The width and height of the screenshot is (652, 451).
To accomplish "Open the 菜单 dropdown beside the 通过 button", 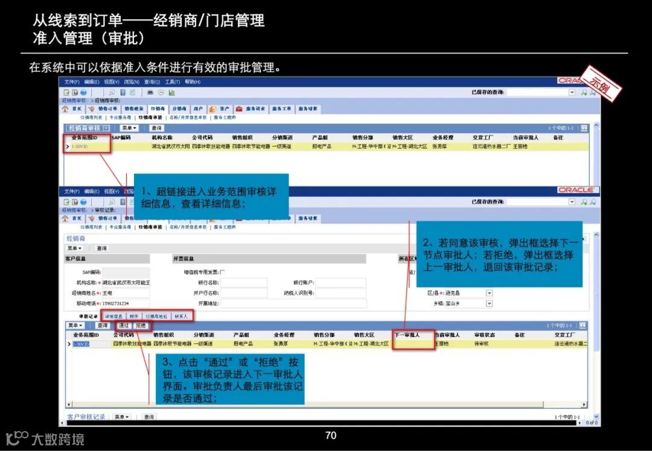I will tap(75, 326).
